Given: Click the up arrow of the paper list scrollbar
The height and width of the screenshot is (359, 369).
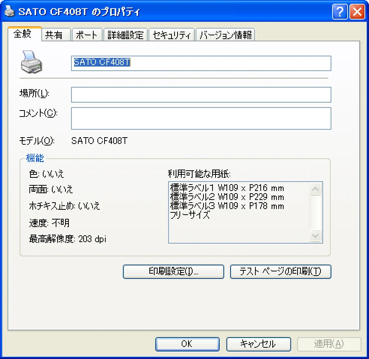Looking at the screenshot, I should (x=315, y=189).
